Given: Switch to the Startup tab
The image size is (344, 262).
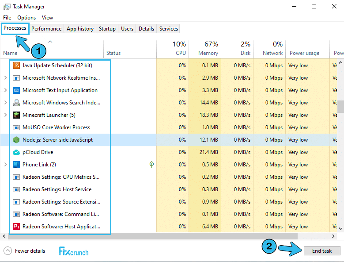Looking at the screenshot, I should click(x=107, y=29).
